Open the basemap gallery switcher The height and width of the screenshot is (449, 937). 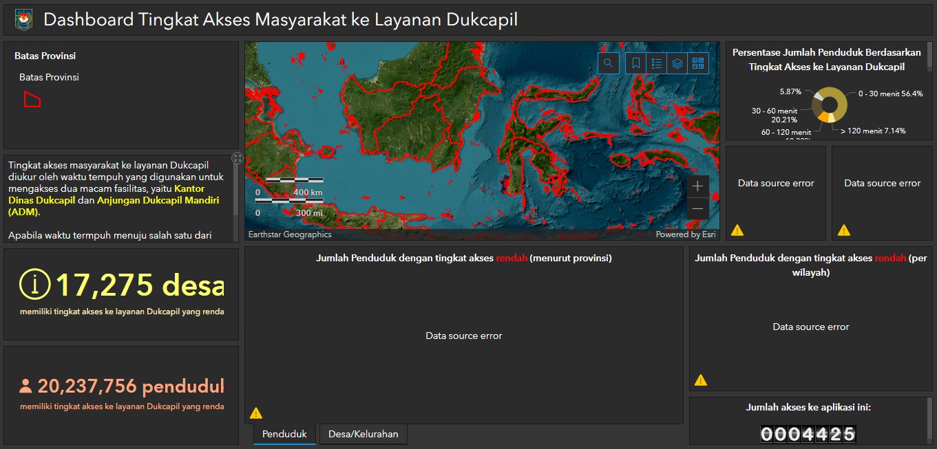699,63
